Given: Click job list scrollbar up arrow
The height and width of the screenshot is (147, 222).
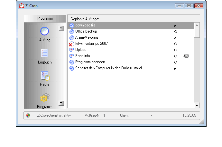Looking at the screenshot, I should (x=197, y=25).
